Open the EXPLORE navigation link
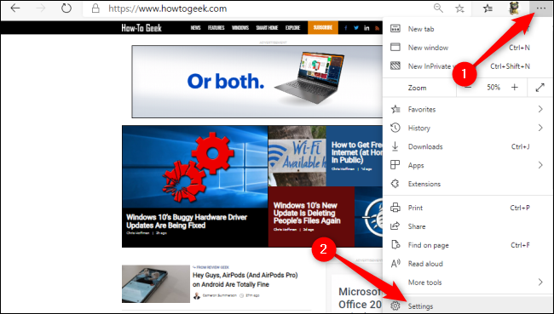The width and height of the screenshot is (554, 314). (x=292, y=28)
